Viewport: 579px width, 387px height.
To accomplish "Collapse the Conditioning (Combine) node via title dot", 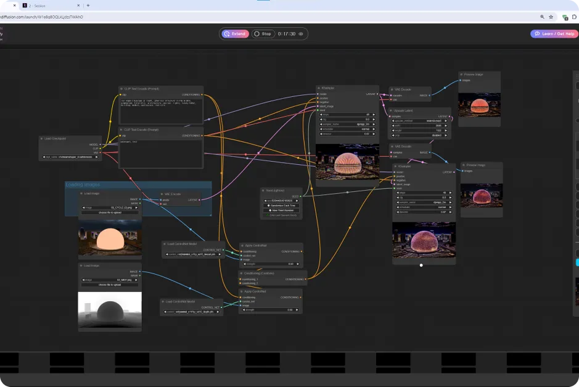I will click(241, 273).
